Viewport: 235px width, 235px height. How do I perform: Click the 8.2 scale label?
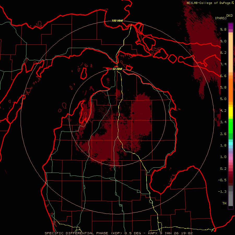click(x=223, y=53)
